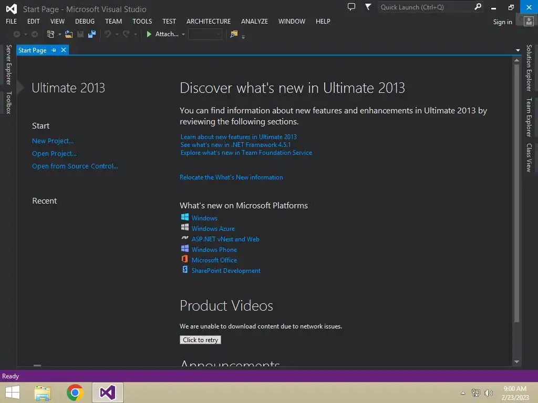Click the Open File toolbar icon
The height and width of the screenshot is (403, 538).
point(69,34)
